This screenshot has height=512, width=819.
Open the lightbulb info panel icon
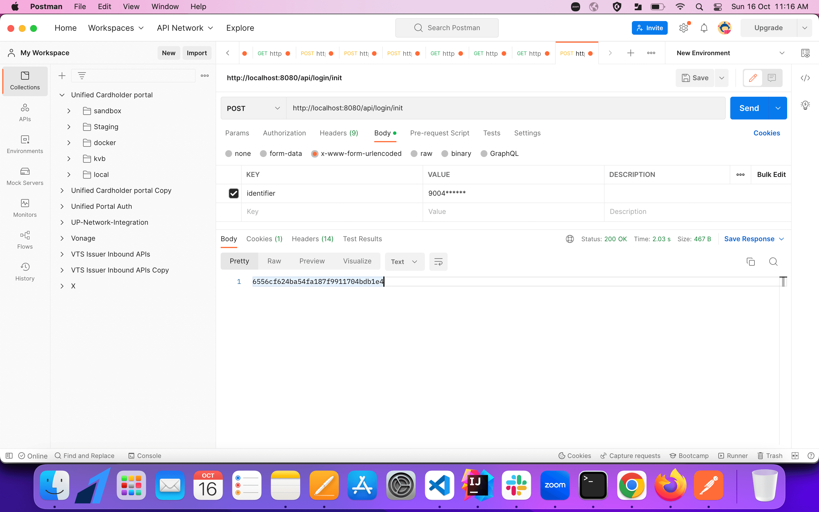click(805, 105)
